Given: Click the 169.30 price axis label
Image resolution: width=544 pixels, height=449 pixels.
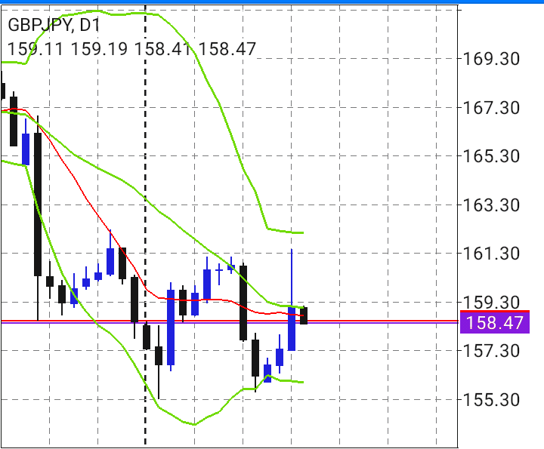Looking at the screenshot, I should (x=491, y=59).
